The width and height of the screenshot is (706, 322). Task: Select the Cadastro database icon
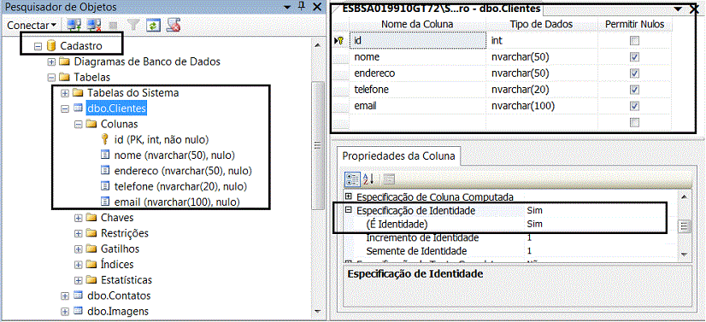tap(51, 46)
